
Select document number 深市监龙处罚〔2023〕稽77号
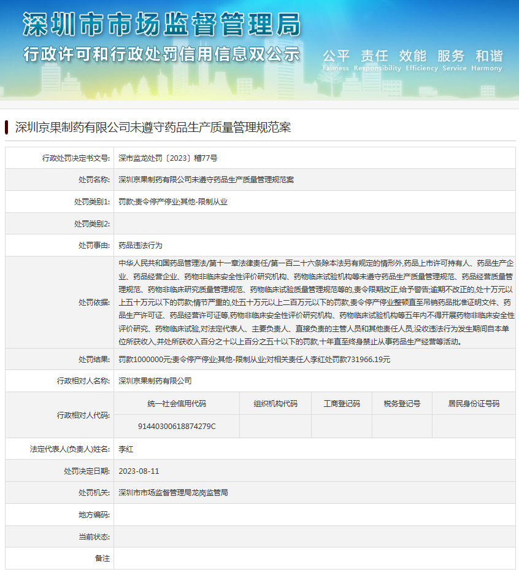(167, 158)
